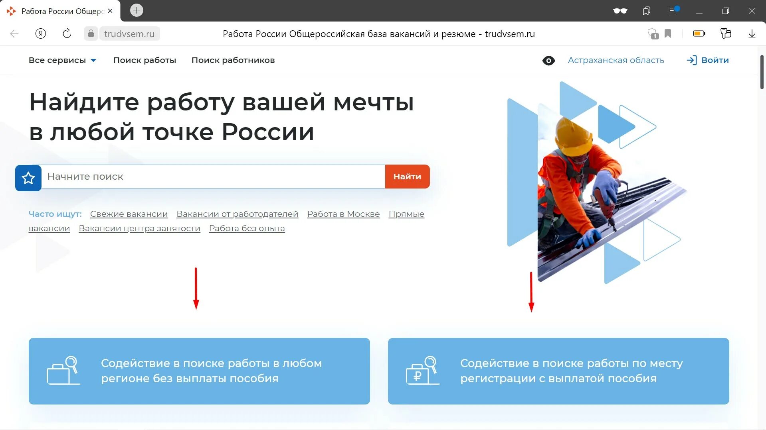This screenshot has height=430, width=766.
Task: Click the Найти search button
Action: (407, 177)
